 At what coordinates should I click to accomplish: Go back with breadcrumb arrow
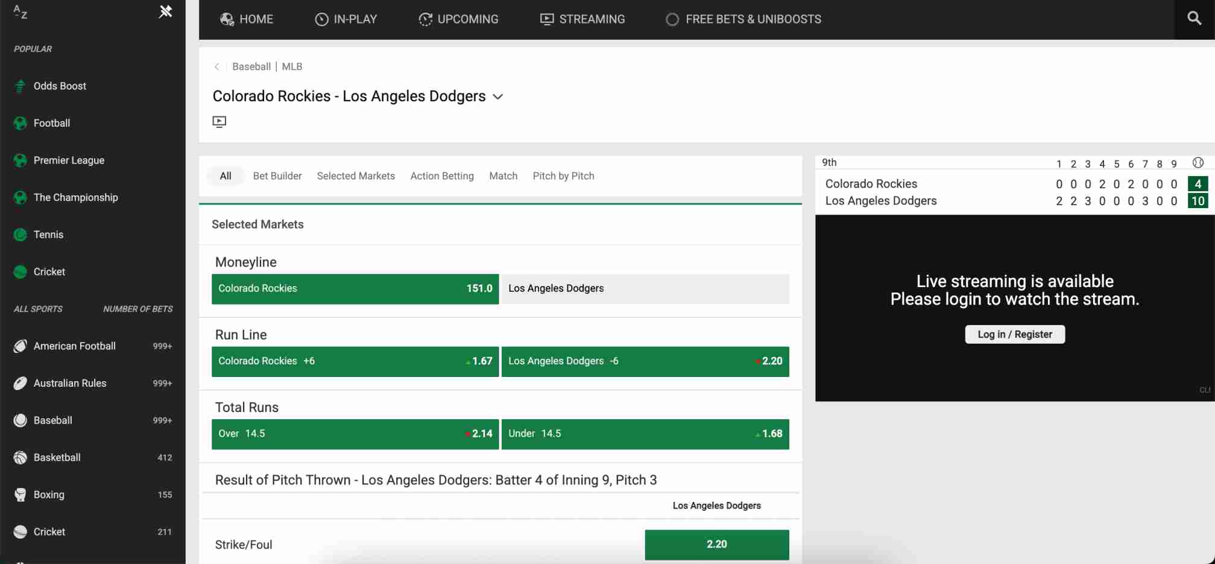point(217,67)
